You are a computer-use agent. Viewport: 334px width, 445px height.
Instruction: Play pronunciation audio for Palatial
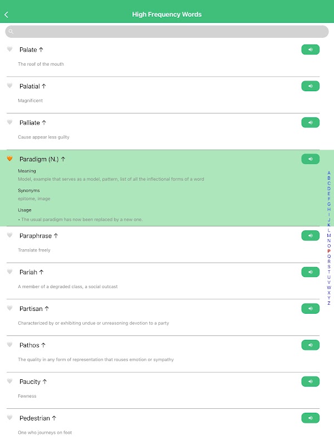pyautogui.click(x=310, y=86)
